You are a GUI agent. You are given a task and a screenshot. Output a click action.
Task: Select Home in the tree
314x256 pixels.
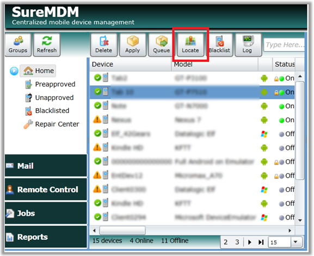point(38,71)
